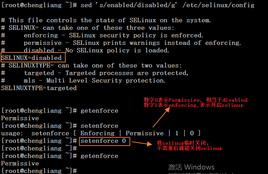Click the first Permissive output line
The width and height of the screenshot is (268, 174).
(20, 118)
